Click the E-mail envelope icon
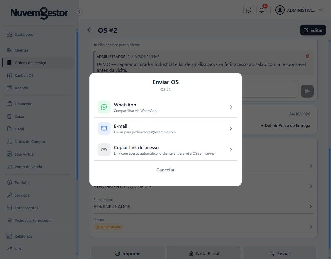 [104, 128]
